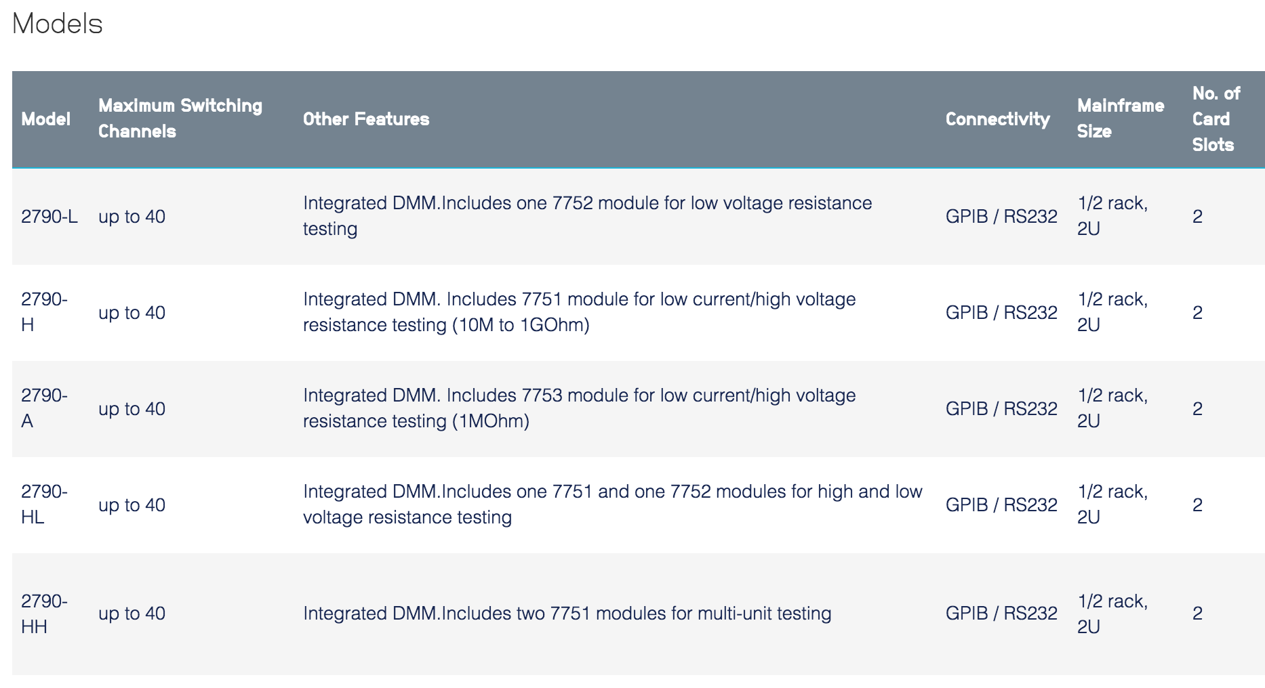
Task: Click the Connectivity column header
Action: click(997, 119)
